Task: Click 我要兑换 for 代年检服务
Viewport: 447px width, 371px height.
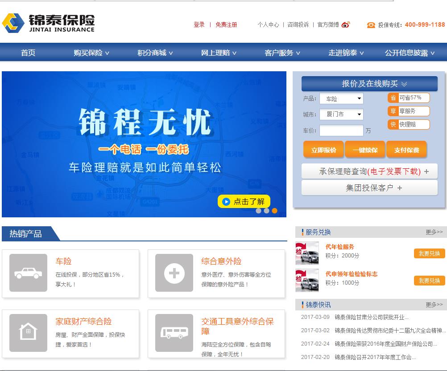Action: (429, 253)
